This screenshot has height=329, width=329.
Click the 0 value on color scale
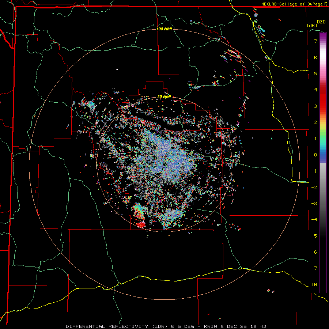[x=315, y=155]
